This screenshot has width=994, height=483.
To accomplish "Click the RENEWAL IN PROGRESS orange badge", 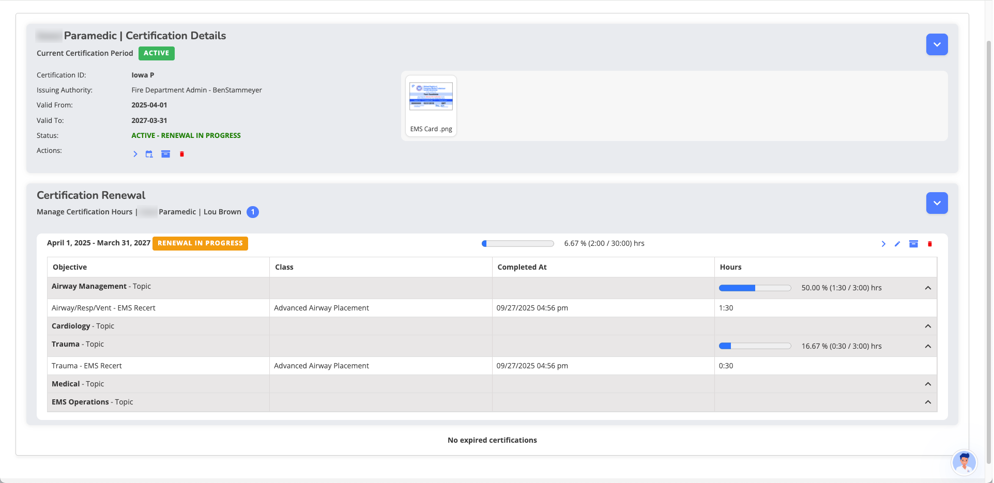I will point(200,243).
